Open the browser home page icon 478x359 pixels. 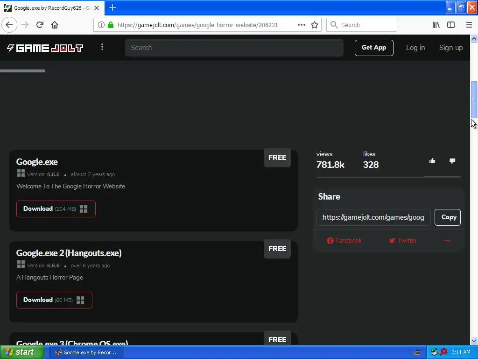click(55, 25)
